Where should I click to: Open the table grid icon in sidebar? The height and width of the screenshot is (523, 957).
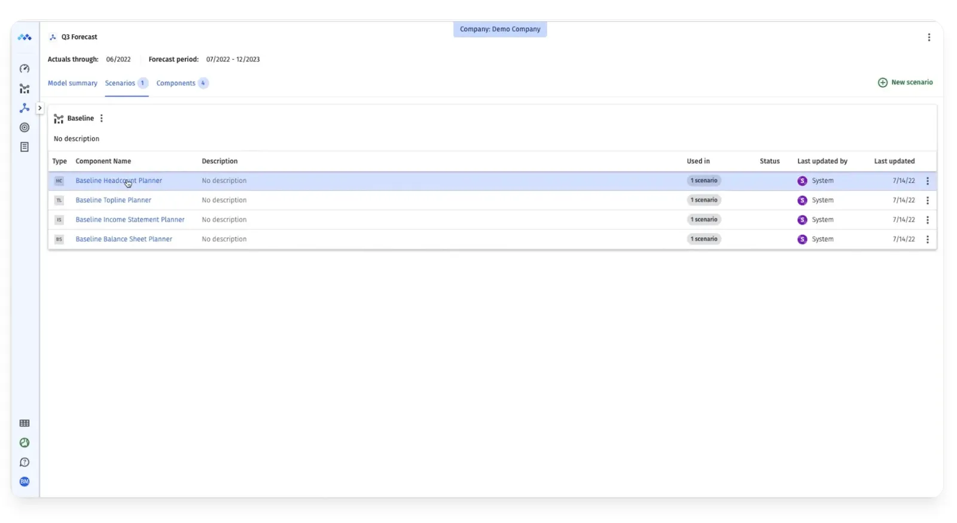pyautogui.click(x=25, y=423)
